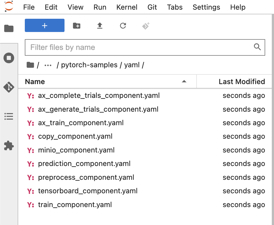Sort files by Name column
The image size is (274, 225).
(35, 82)
